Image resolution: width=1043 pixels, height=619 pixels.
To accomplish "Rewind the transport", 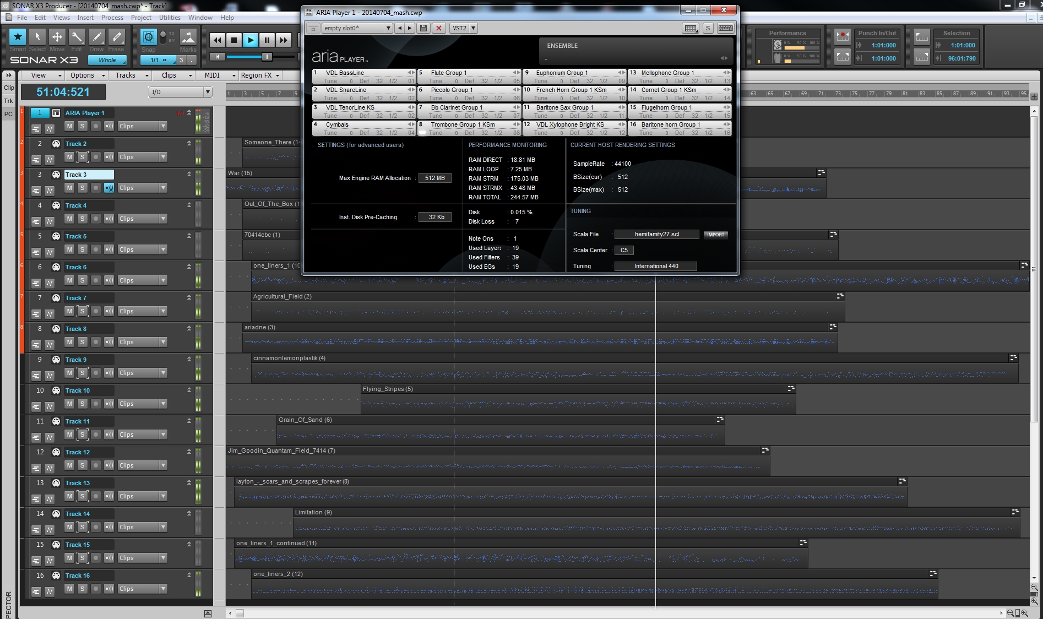I will point(218,40).
